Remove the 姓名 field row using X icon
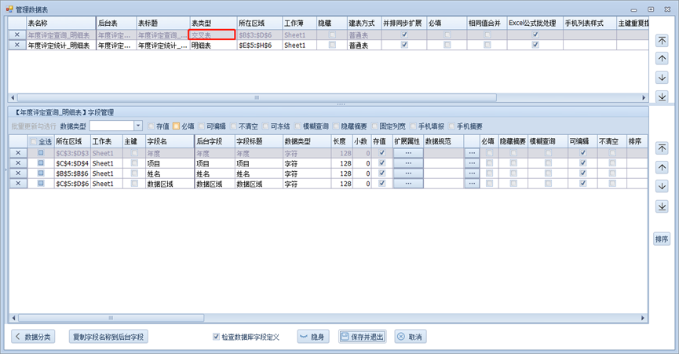This screenshot has width=679, height=354. pos(17,173)
